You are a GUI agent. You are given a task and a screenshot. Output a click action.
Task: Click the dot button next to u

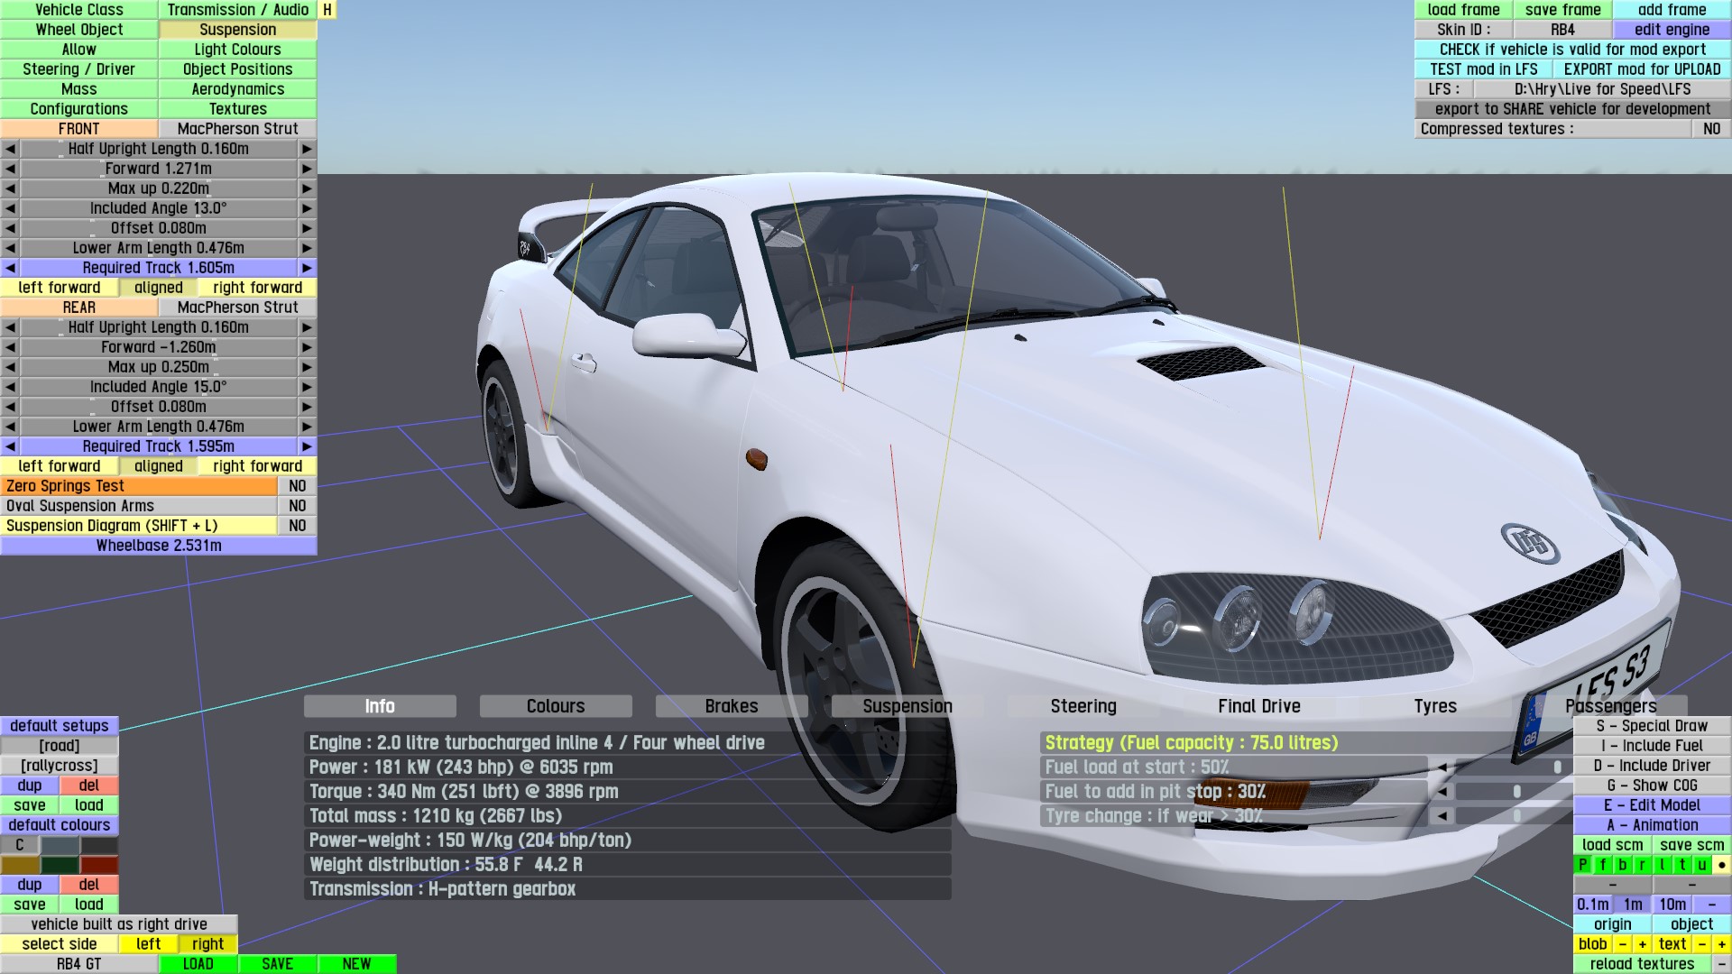(1721, 865)
